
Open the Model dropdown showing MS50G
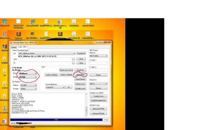click(x=28, y=77)
